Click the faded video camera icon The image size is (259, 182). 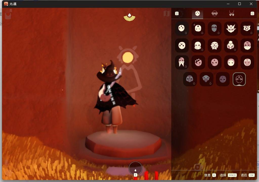(x=198, y=167)
